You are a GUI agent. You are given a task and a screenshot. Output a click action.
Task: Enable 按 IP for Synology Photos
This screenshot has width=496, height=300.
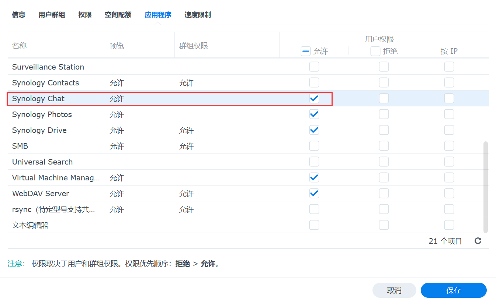pyautogui.click(x=449, y=114)
